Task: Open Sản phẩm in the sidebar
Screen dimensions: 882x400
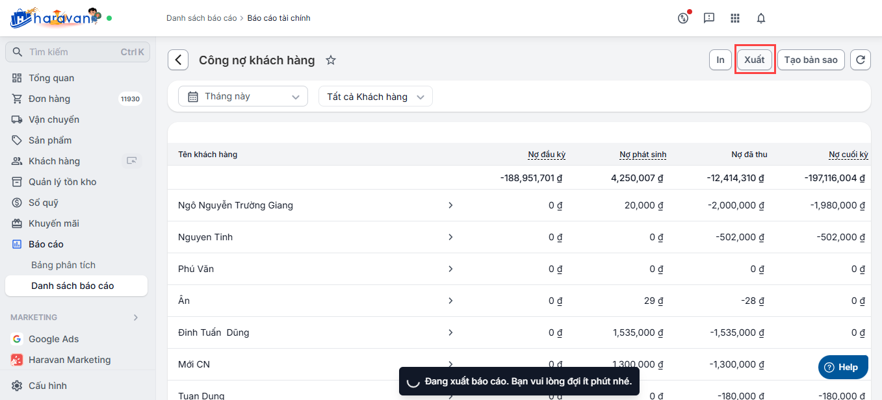Action: click(x=50, y=140)
